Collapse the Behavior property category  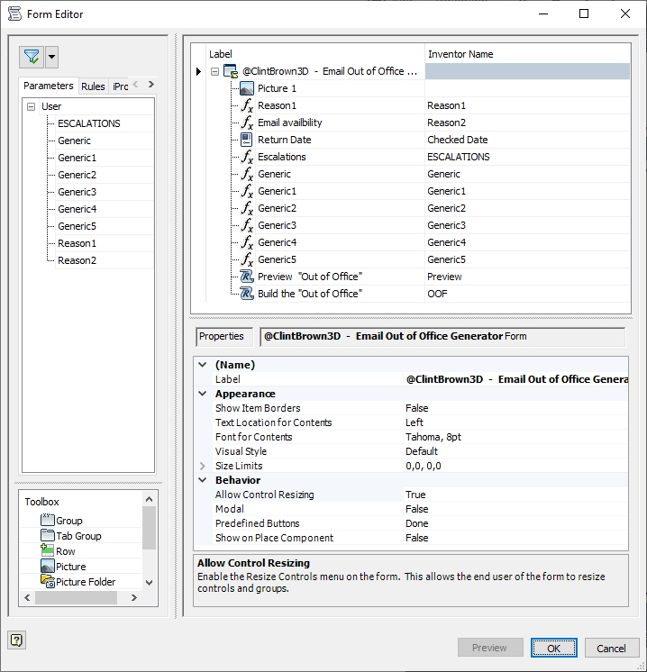pyautogui.click(x=203, y=480)
